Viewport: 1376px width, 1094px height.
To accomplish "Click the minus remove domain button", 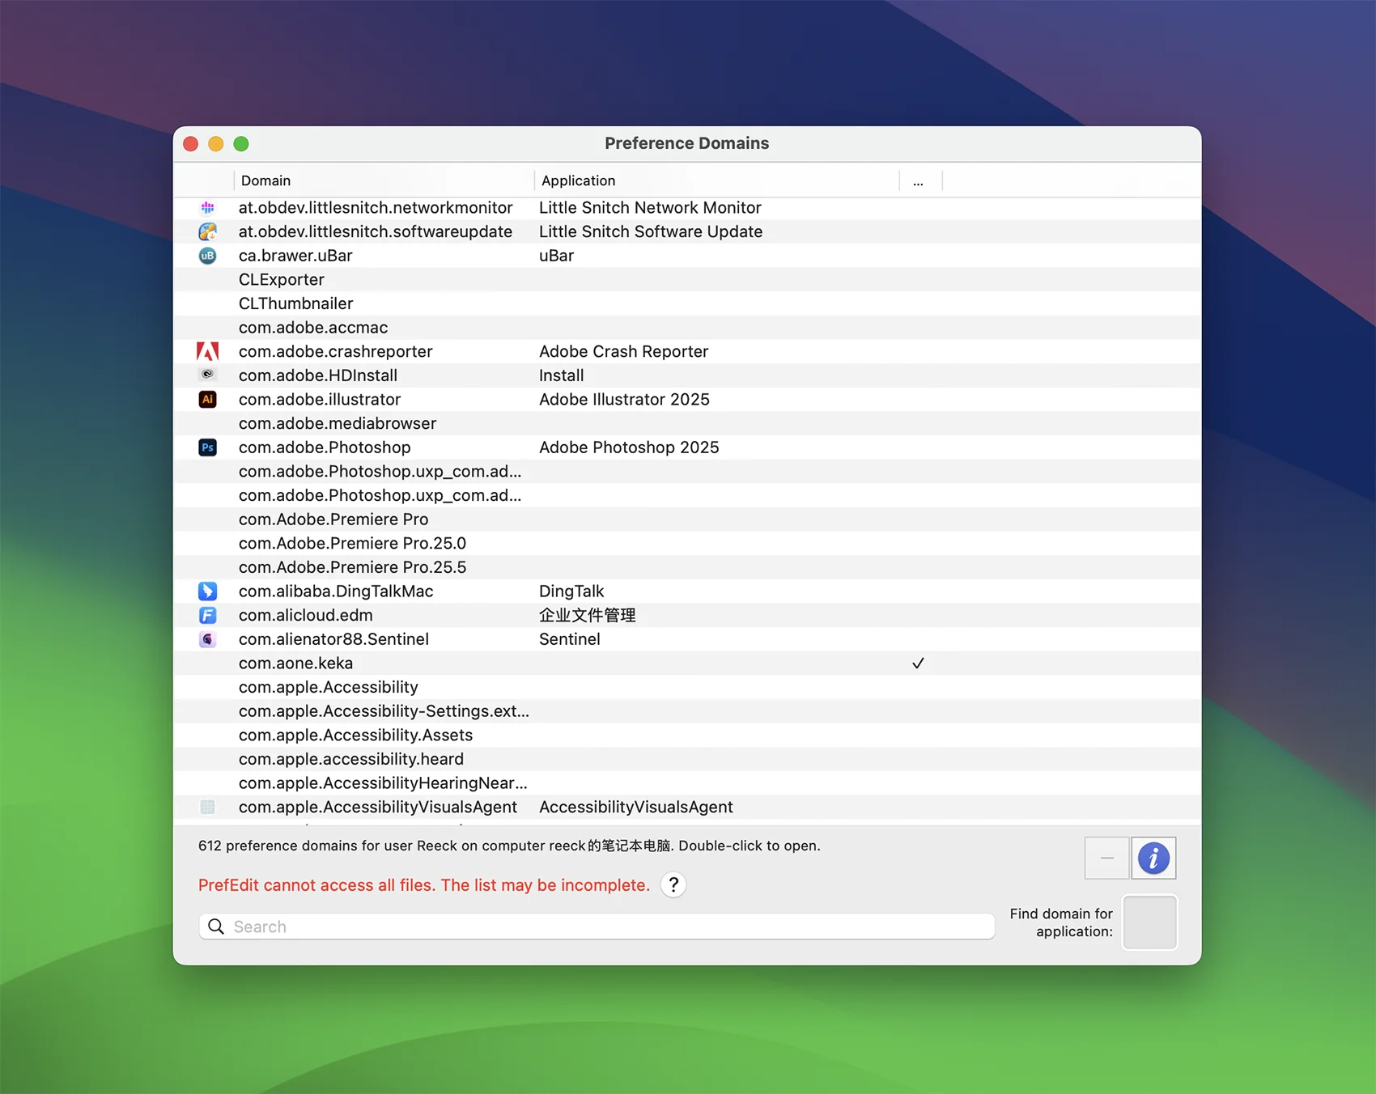I will pos(1106,858).
